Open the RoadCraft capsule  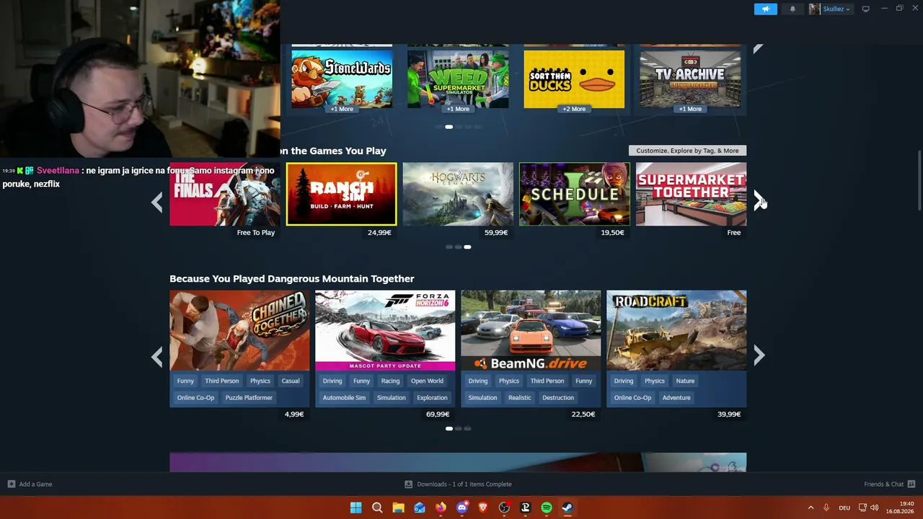click(x=676, y=330)
